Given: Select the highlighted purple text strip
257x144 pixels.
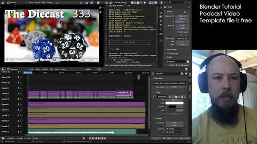Looking at the screenshot, I should coord(123,93).
